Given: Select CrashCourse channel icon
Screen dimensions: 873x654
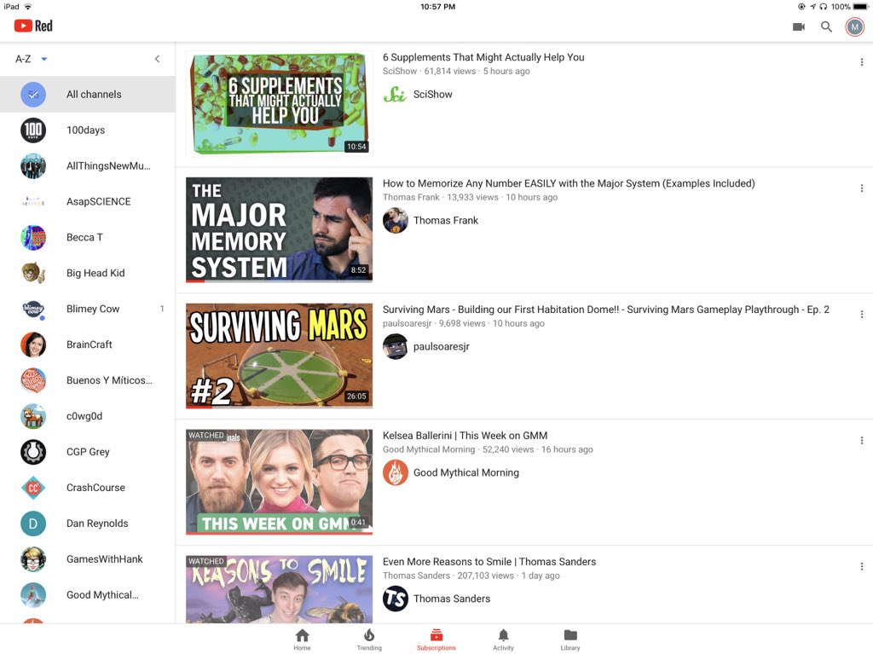Looking at the screenshot, I should 33,488.
